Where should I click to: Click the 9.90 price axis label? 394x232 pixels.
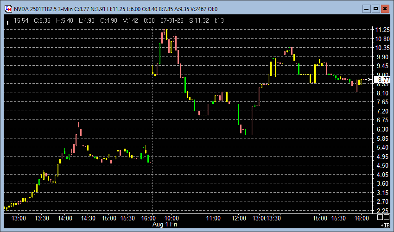click(x=382, y=57)
